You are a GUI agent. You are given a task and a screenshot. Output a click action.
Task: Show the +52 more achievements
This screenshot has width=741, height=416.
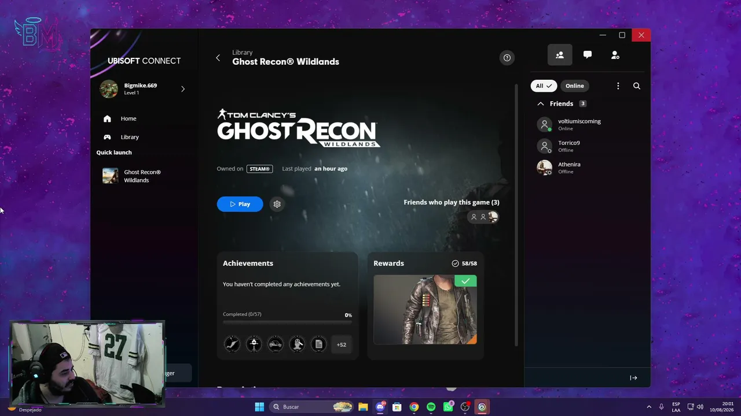coord(342,345)
